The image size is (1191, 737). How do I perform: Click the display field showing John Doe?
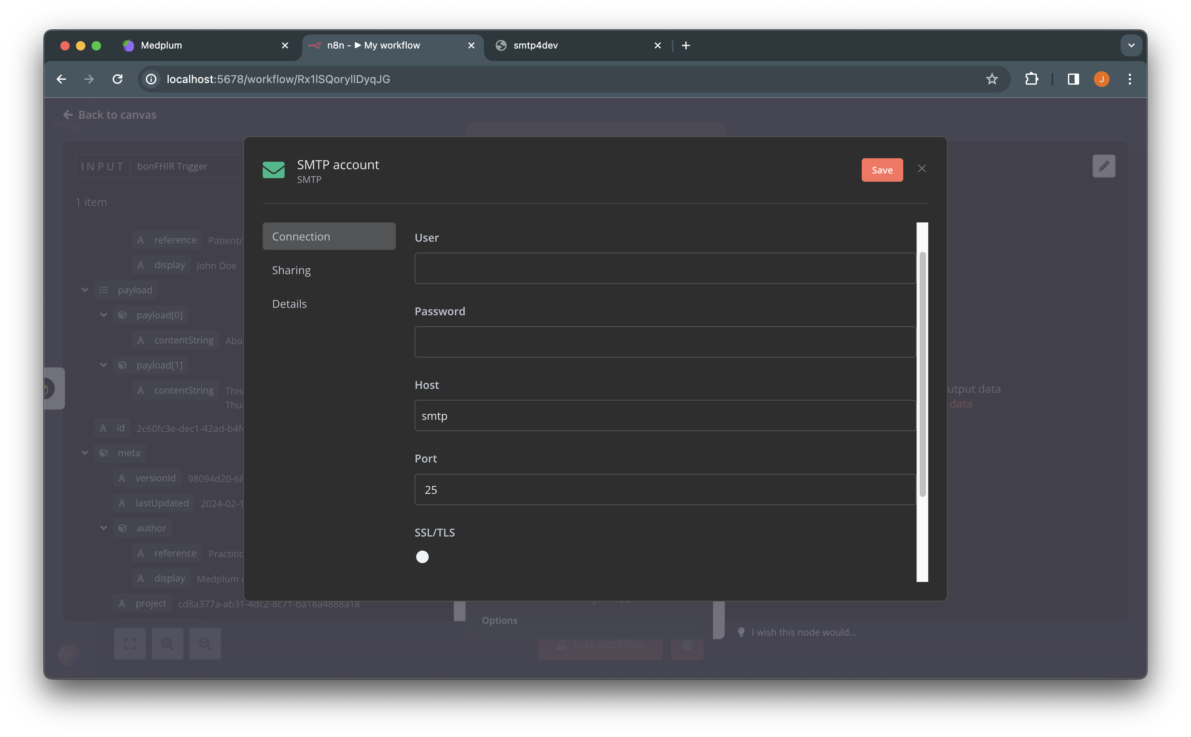(161, 265)
